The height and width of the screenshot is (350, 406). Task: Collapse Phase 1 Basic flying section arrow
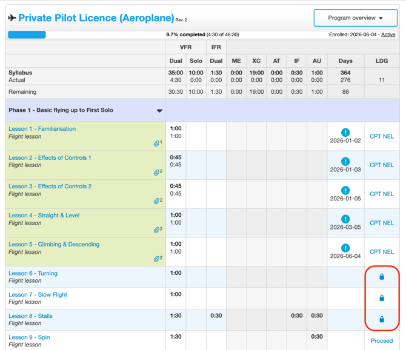point(159,111)
